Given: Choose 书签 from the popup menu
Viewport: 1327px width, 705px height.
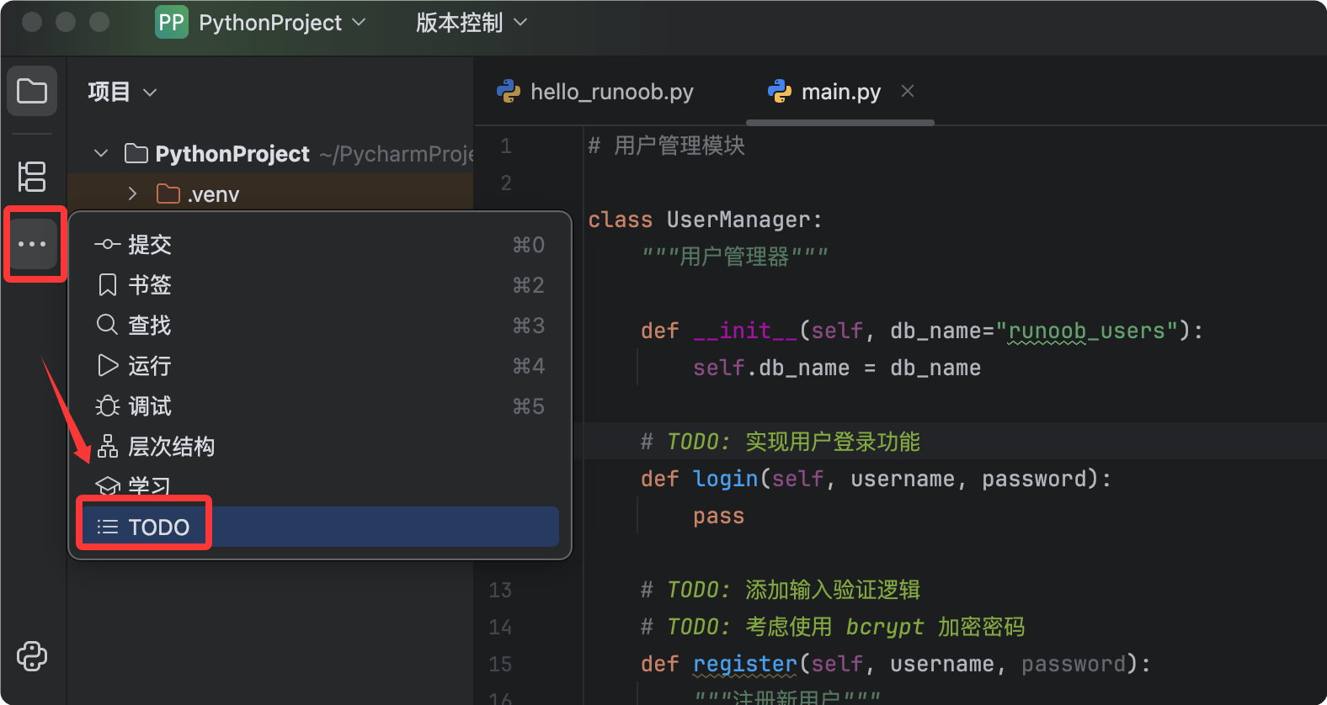Looking at the screenshot, I should tap(320, 285).
